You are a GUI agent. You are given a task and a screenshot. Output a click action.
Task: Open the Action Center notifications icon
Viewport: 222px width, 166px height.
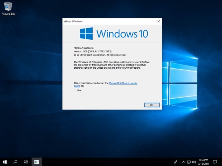[215, 162]
